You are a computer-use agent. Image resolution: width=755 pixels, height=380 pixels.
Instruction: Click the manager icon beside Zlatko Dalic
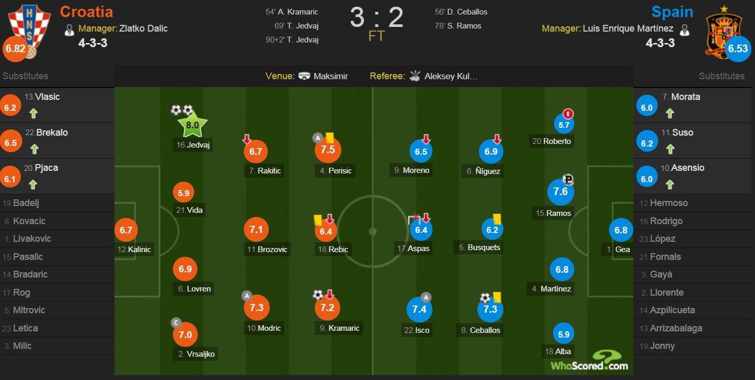[x=69, y=30]
